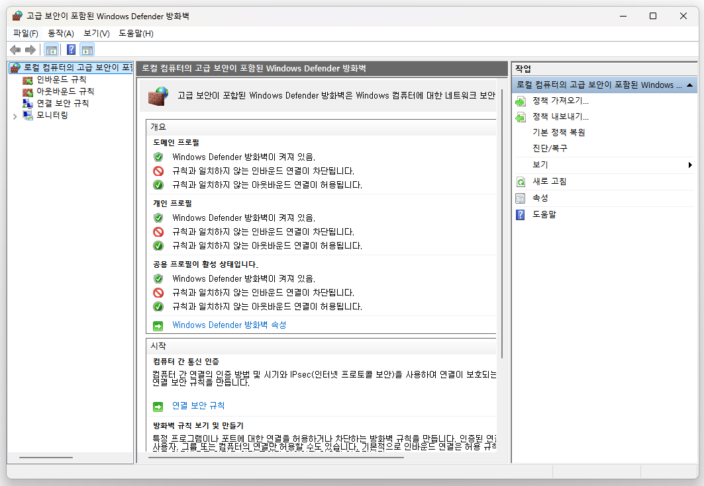Toggle the show/hide action pane icon
This screenshot has height=486, width=704.
point(87,50)
